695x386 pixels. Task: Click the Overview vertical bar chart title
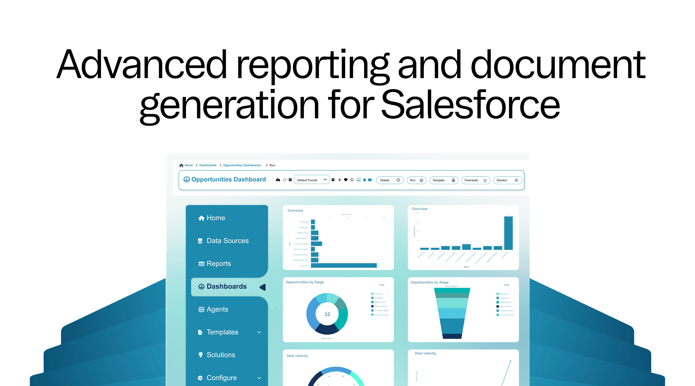[x=420, y=209]
